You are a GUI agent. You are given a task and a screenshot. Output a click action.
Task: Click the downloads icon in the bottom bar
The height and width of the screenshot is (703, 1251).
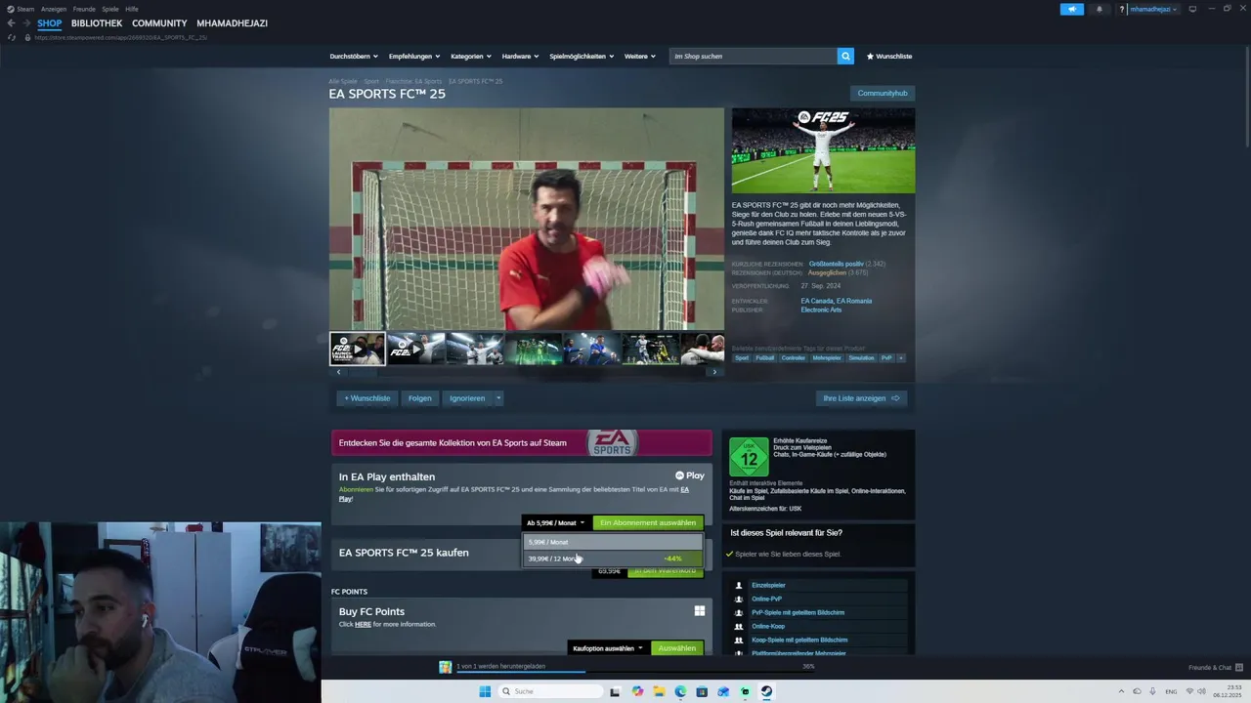[446, 667]
